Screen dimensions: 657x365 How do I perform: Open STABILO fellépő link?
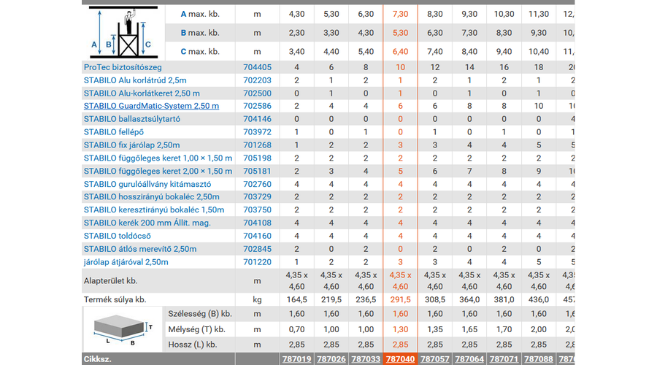point(114,132)
